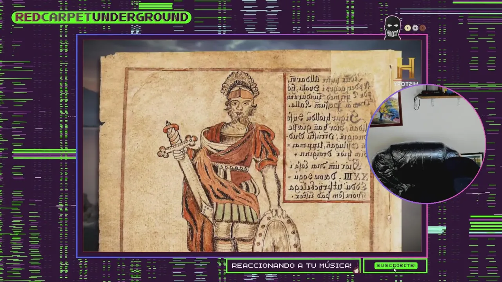502x282 pixels.
Task: Click the small character icon beside the banner
Action: pos(356,269)
